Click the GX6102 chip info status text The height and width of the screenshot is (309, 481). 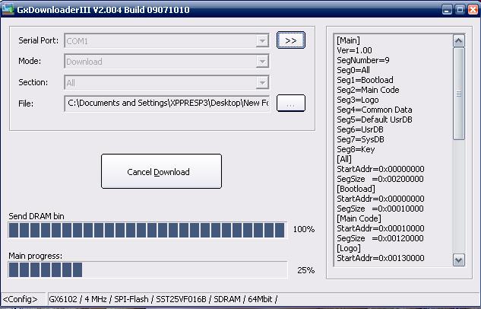163,299
